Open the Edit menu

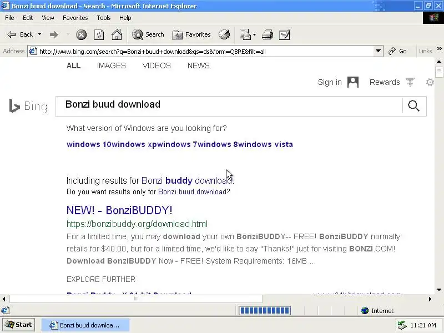28,18
